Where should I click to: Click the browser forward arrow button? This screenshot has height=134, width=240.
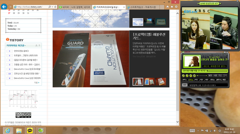point(10,7)
